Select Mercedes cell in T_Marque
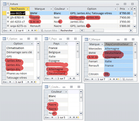This screenshot has height=121, width=139. pos(96,48)
